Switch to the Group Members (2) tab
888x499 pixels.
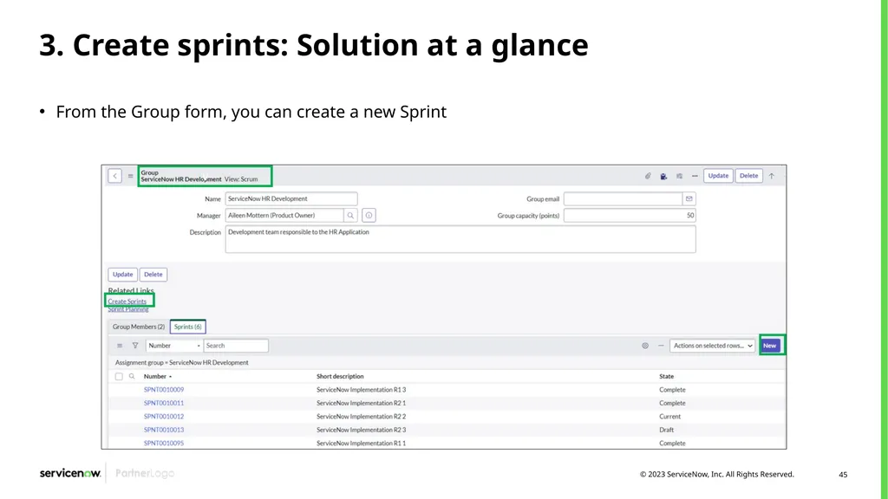139,327
